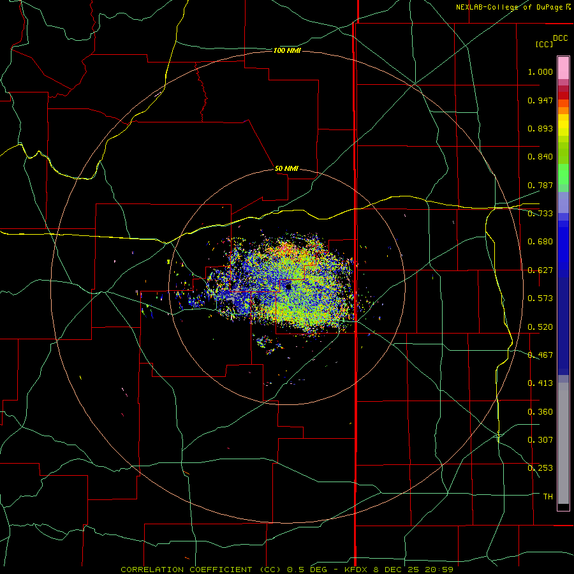Image resolution: width=574 pixels, height=574 pixels.
Task: Click the CORRELATION COEFFICIENT caption at bottom
Action: 286,570
